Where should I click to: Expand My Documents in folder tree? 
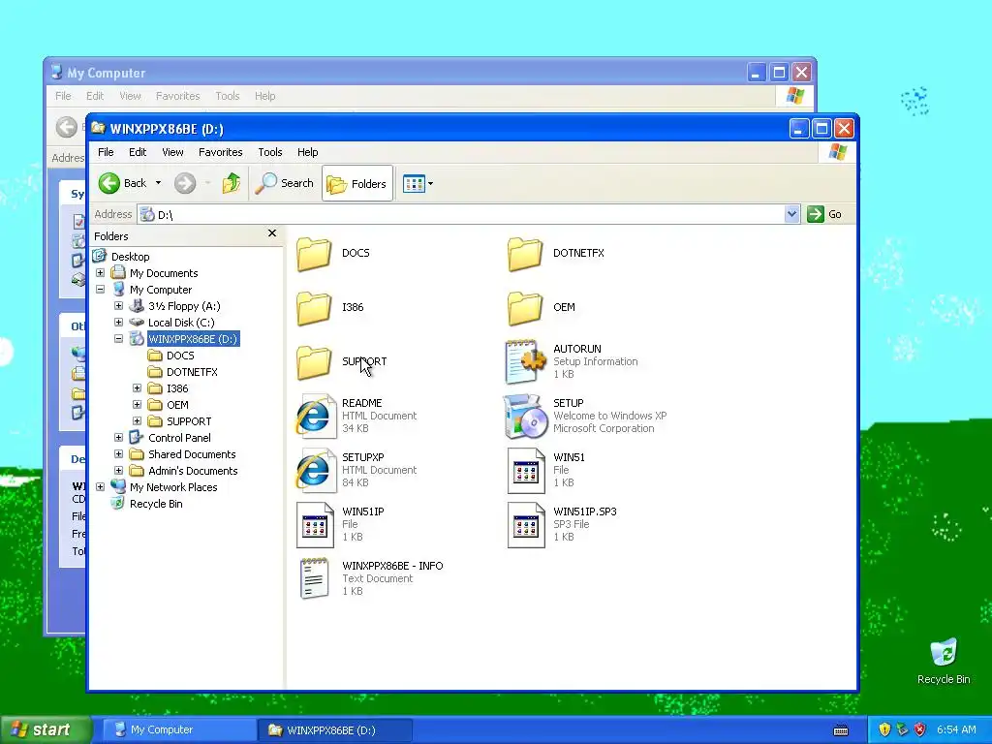coord(100,272)
